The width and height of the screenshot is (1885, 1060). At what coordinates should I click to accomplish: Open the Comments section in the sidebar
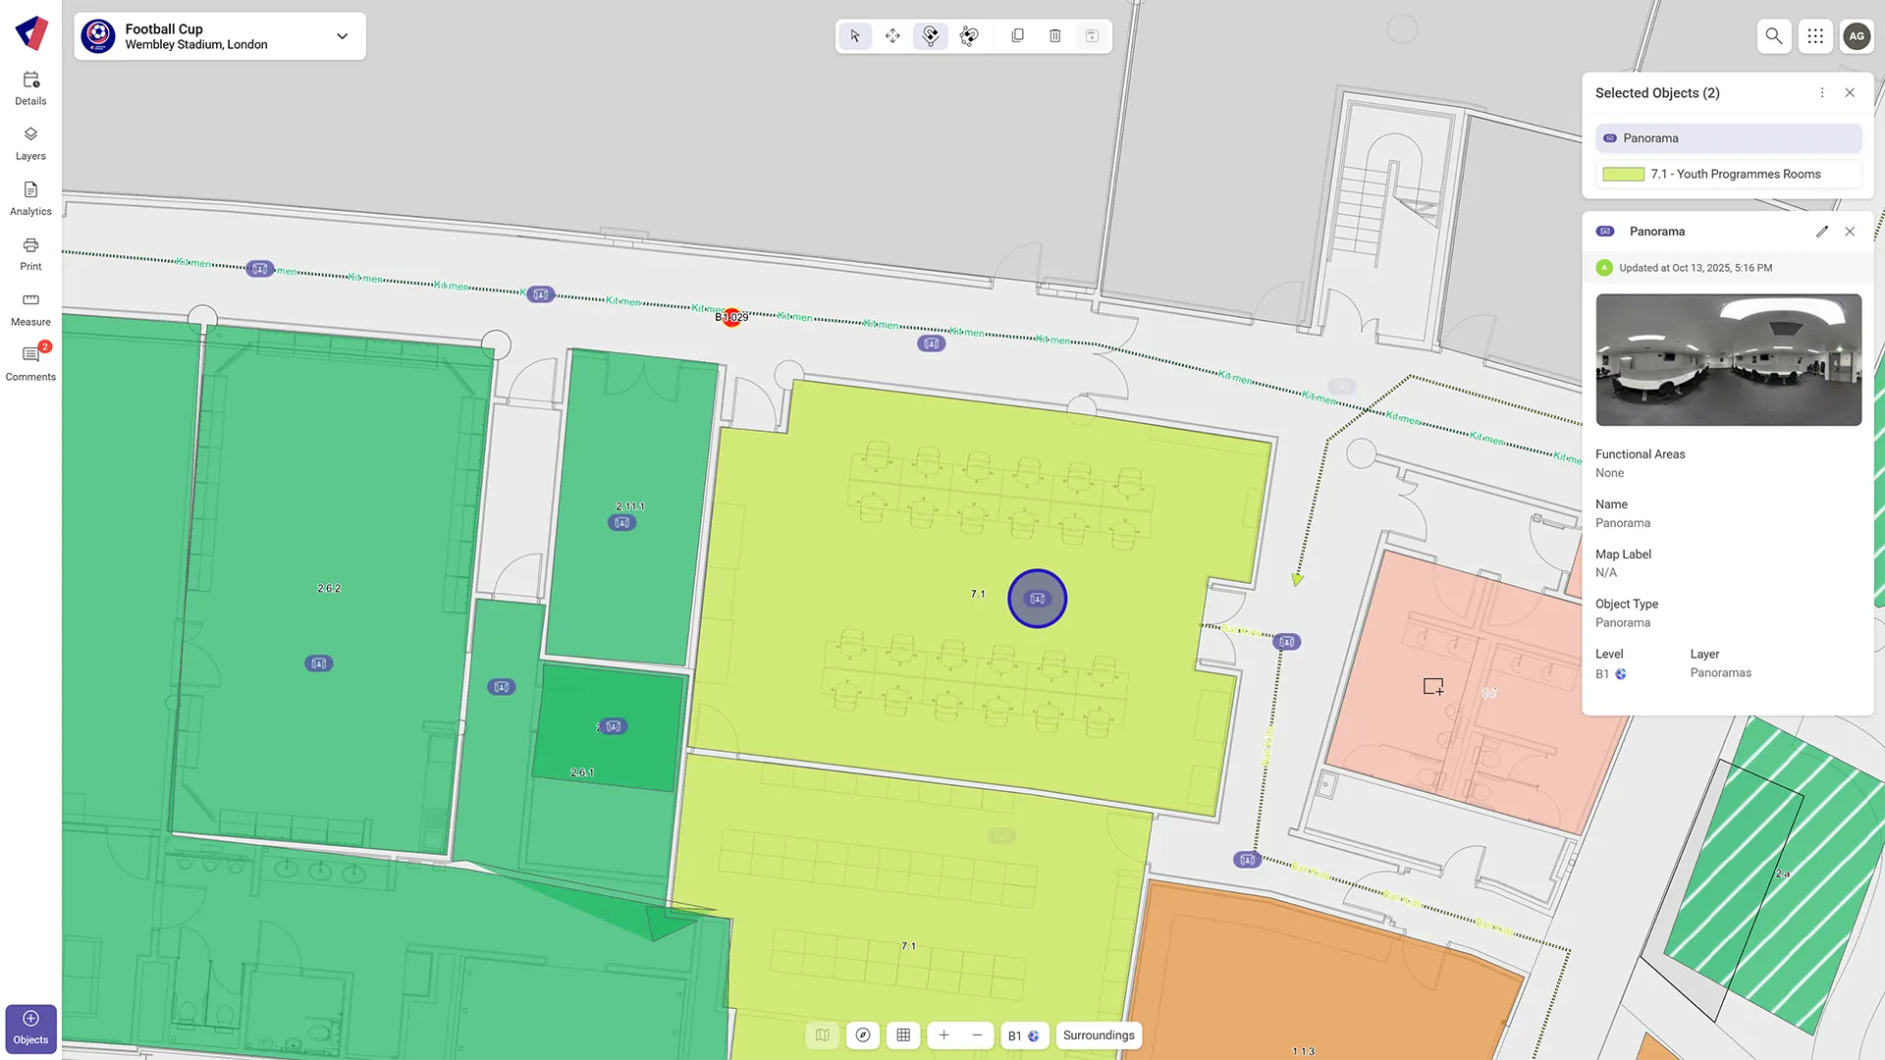click(30, 361)
